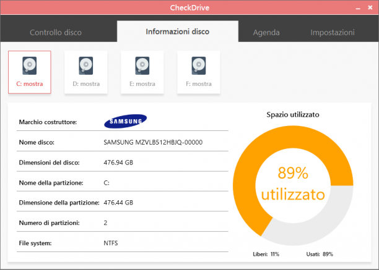Click the 'Spazio utilizzato' heading

coord(293,114)
